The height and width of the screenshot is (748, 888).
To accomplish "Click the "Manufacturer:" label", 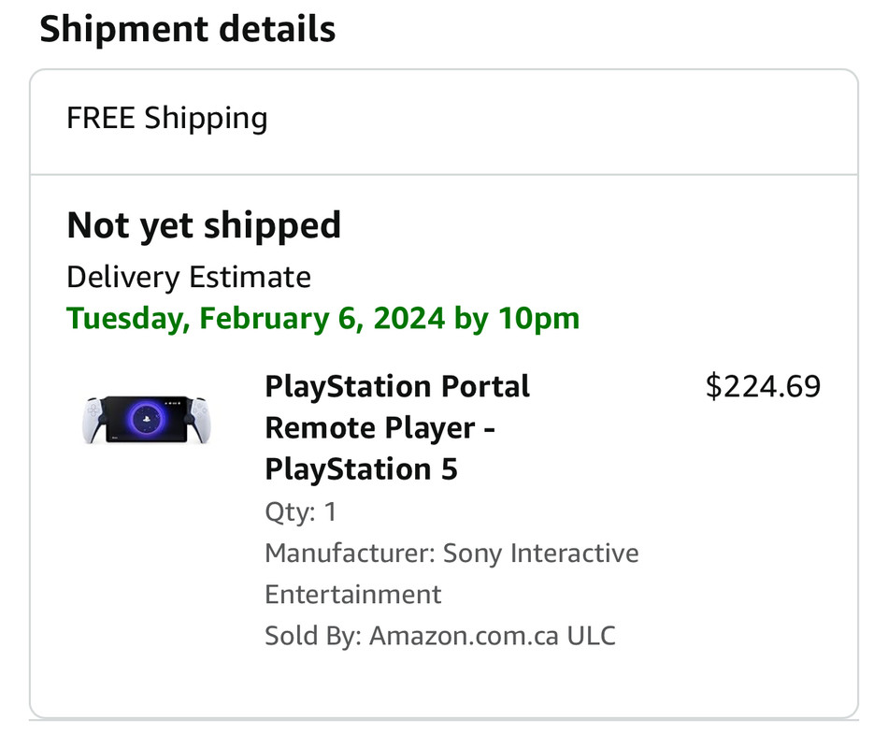I will (350, 553).
